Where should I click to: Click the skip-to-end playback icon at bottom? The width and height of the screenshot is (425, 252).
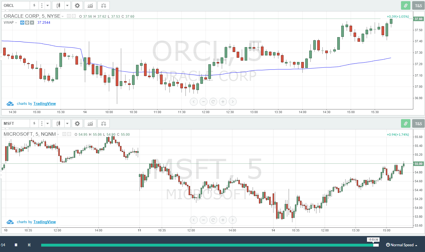tap(29, 245)
